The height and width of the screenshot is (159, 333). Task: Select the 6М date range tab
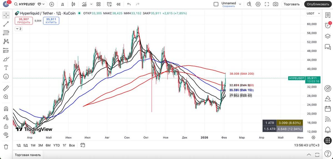(x=48, y=145)
